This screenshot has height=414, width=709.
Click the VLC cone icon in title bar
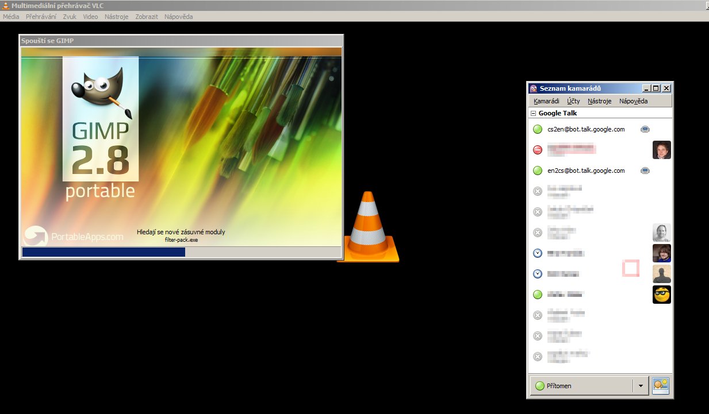pos(6,6)
